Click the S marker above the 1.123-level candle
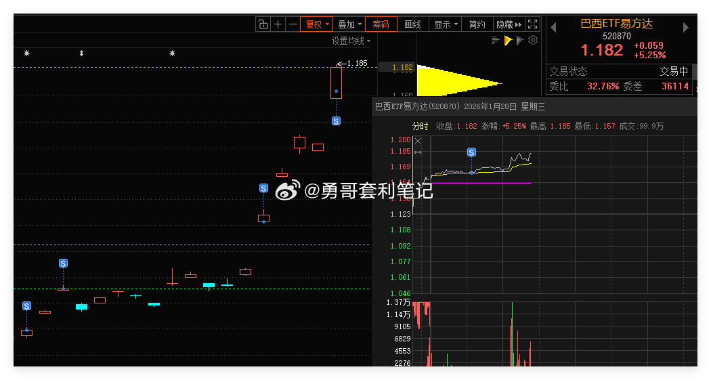The height and width of the screenshot is (380, 711). point(263,188)
